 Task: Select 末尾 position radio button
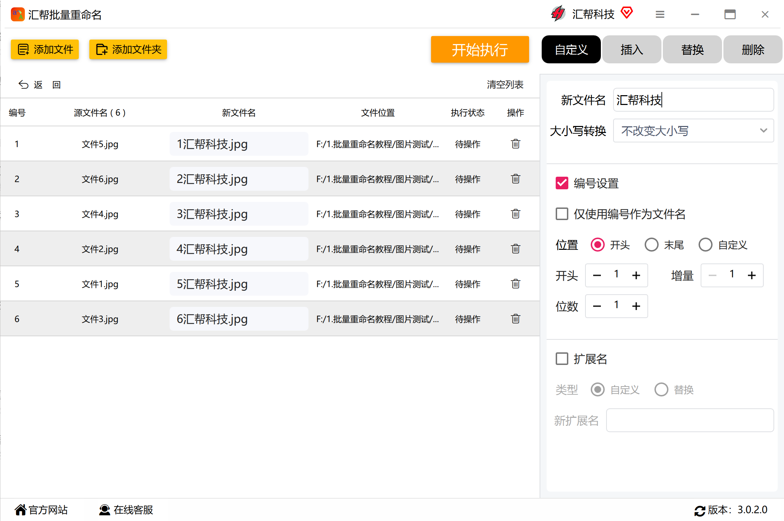coord(651,245)
